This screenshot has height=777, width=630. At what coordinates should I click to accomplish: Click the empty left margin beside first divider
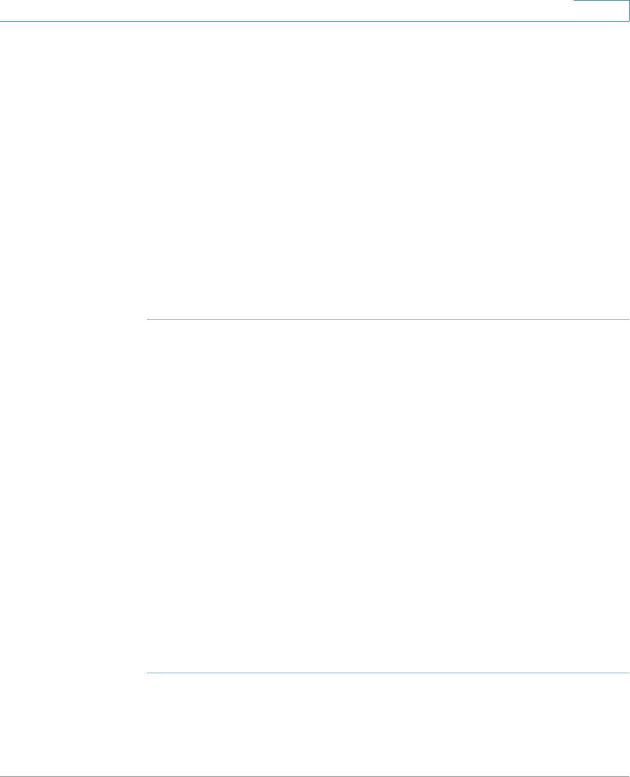[x=73, y=320]
